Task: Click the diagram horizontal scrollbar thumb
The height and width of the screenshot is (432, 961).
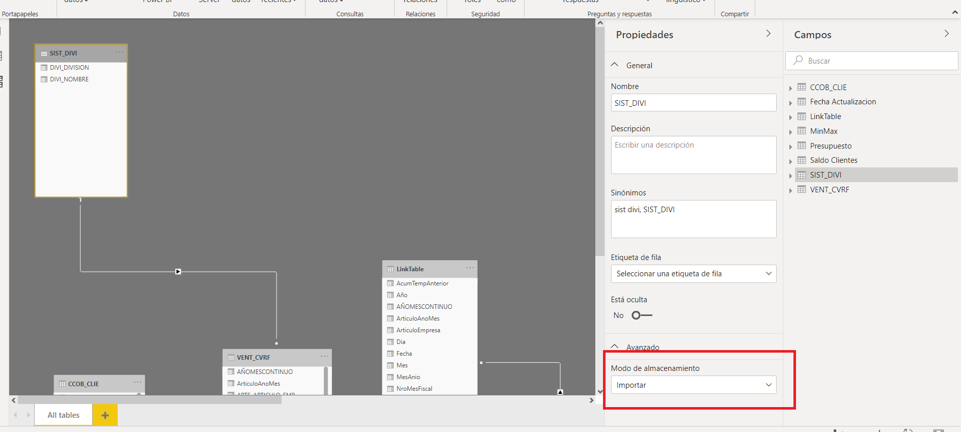Action: [150, 400]
